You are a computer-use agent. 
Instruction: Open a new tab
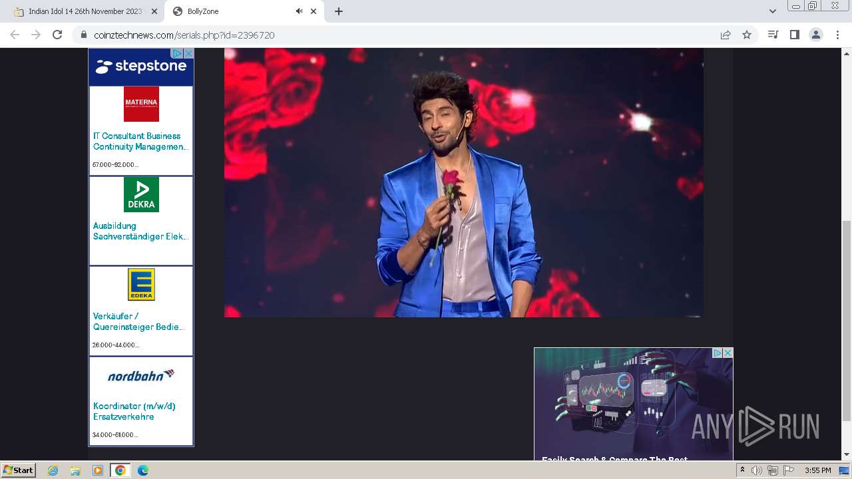coord(338,11)
